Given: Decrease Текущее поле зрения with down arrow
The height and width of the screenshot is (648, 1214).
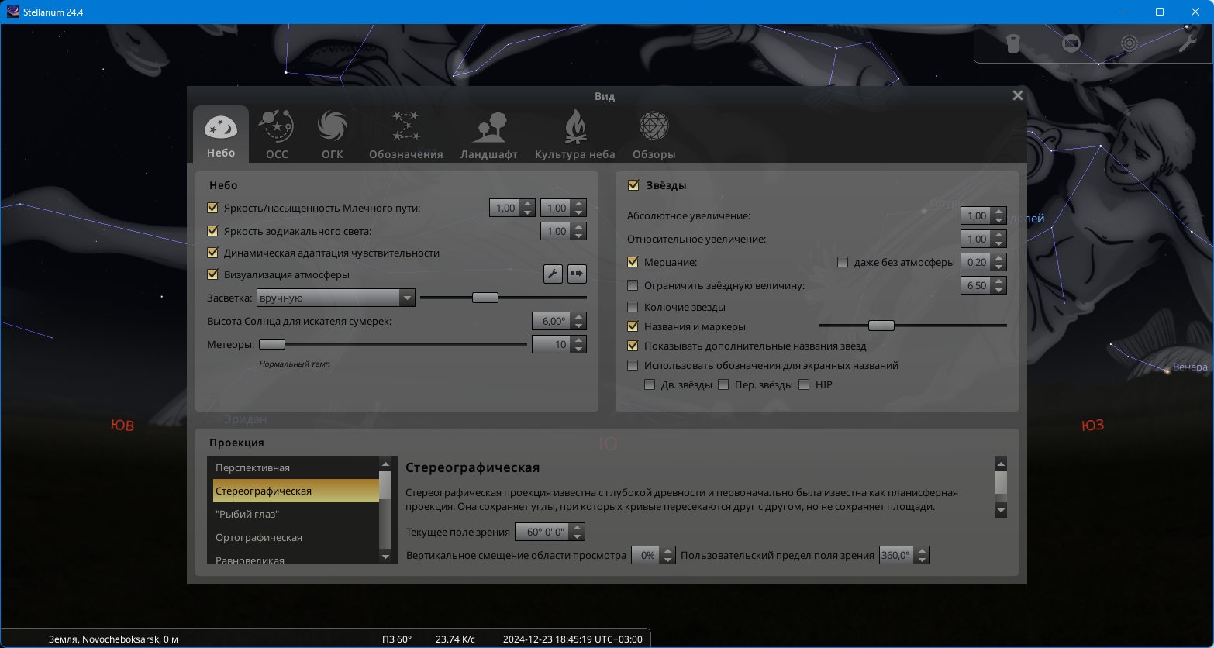Looking at the screenshot, I should coord(578,536).
